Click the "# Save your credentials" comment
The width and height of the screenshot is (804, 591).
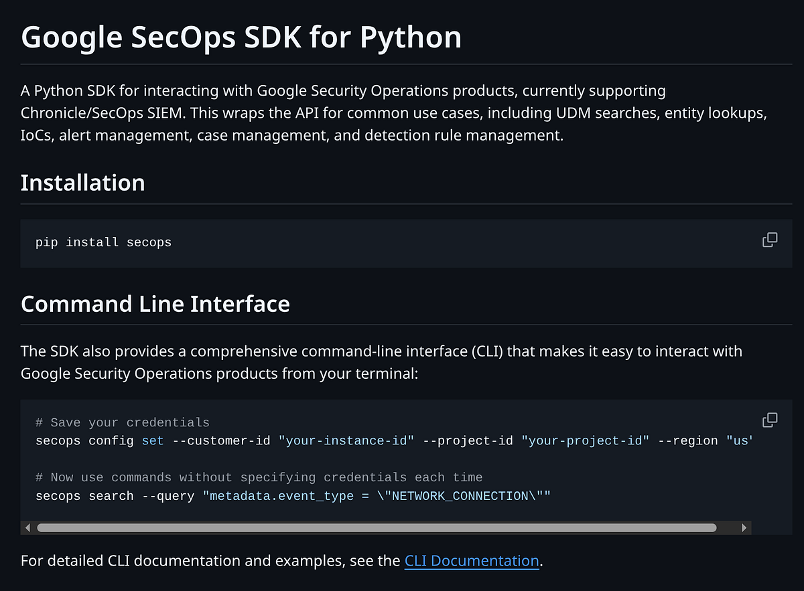[122, 422]
